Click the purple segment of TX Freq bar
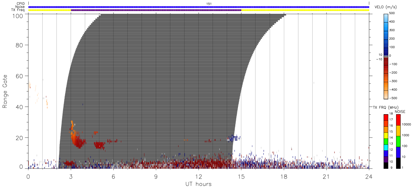This screenshot has width=415, height=191. click(156, 10)
